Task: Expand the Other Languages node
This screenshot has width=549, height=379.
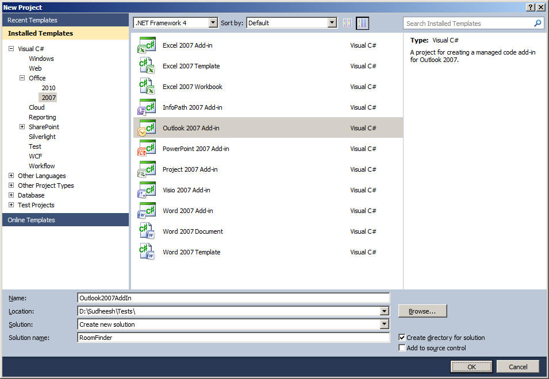Action: (x=11, y=176)
